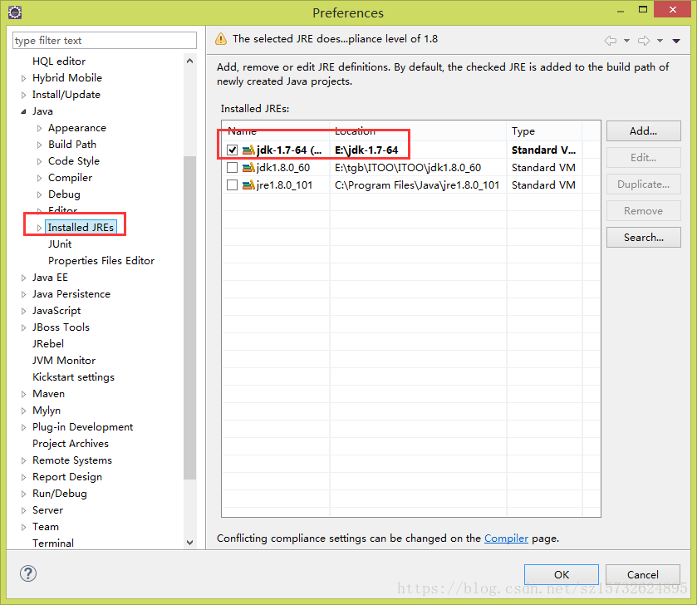
Task: Open the preferences view menu triangle
Action: click(x=676, y=41)
